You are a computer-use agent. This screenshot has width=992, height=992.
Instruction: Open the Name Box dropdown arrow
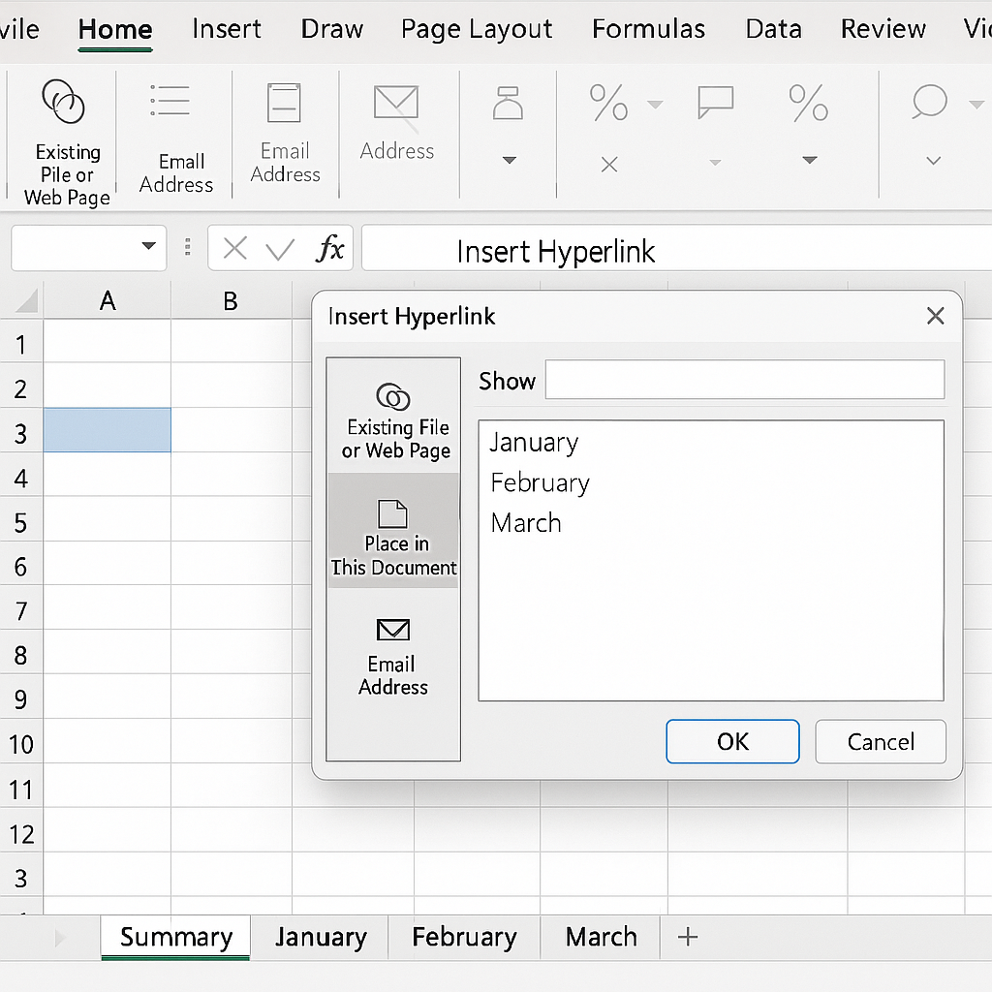tap(148, 246)
